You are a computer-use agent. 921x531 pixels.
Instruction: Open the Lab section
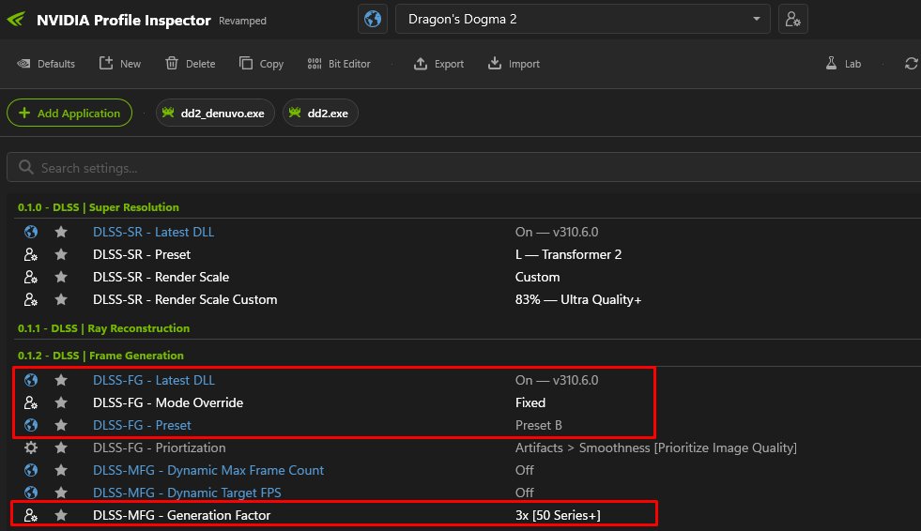(x=843, y=64)
